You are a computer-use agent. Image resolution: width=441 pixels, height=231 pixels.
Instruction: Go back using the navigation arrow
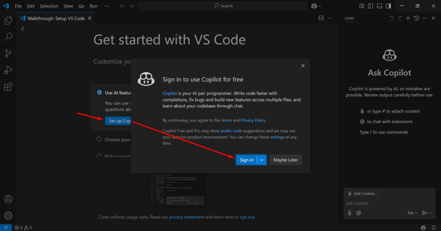pos(122,6)
